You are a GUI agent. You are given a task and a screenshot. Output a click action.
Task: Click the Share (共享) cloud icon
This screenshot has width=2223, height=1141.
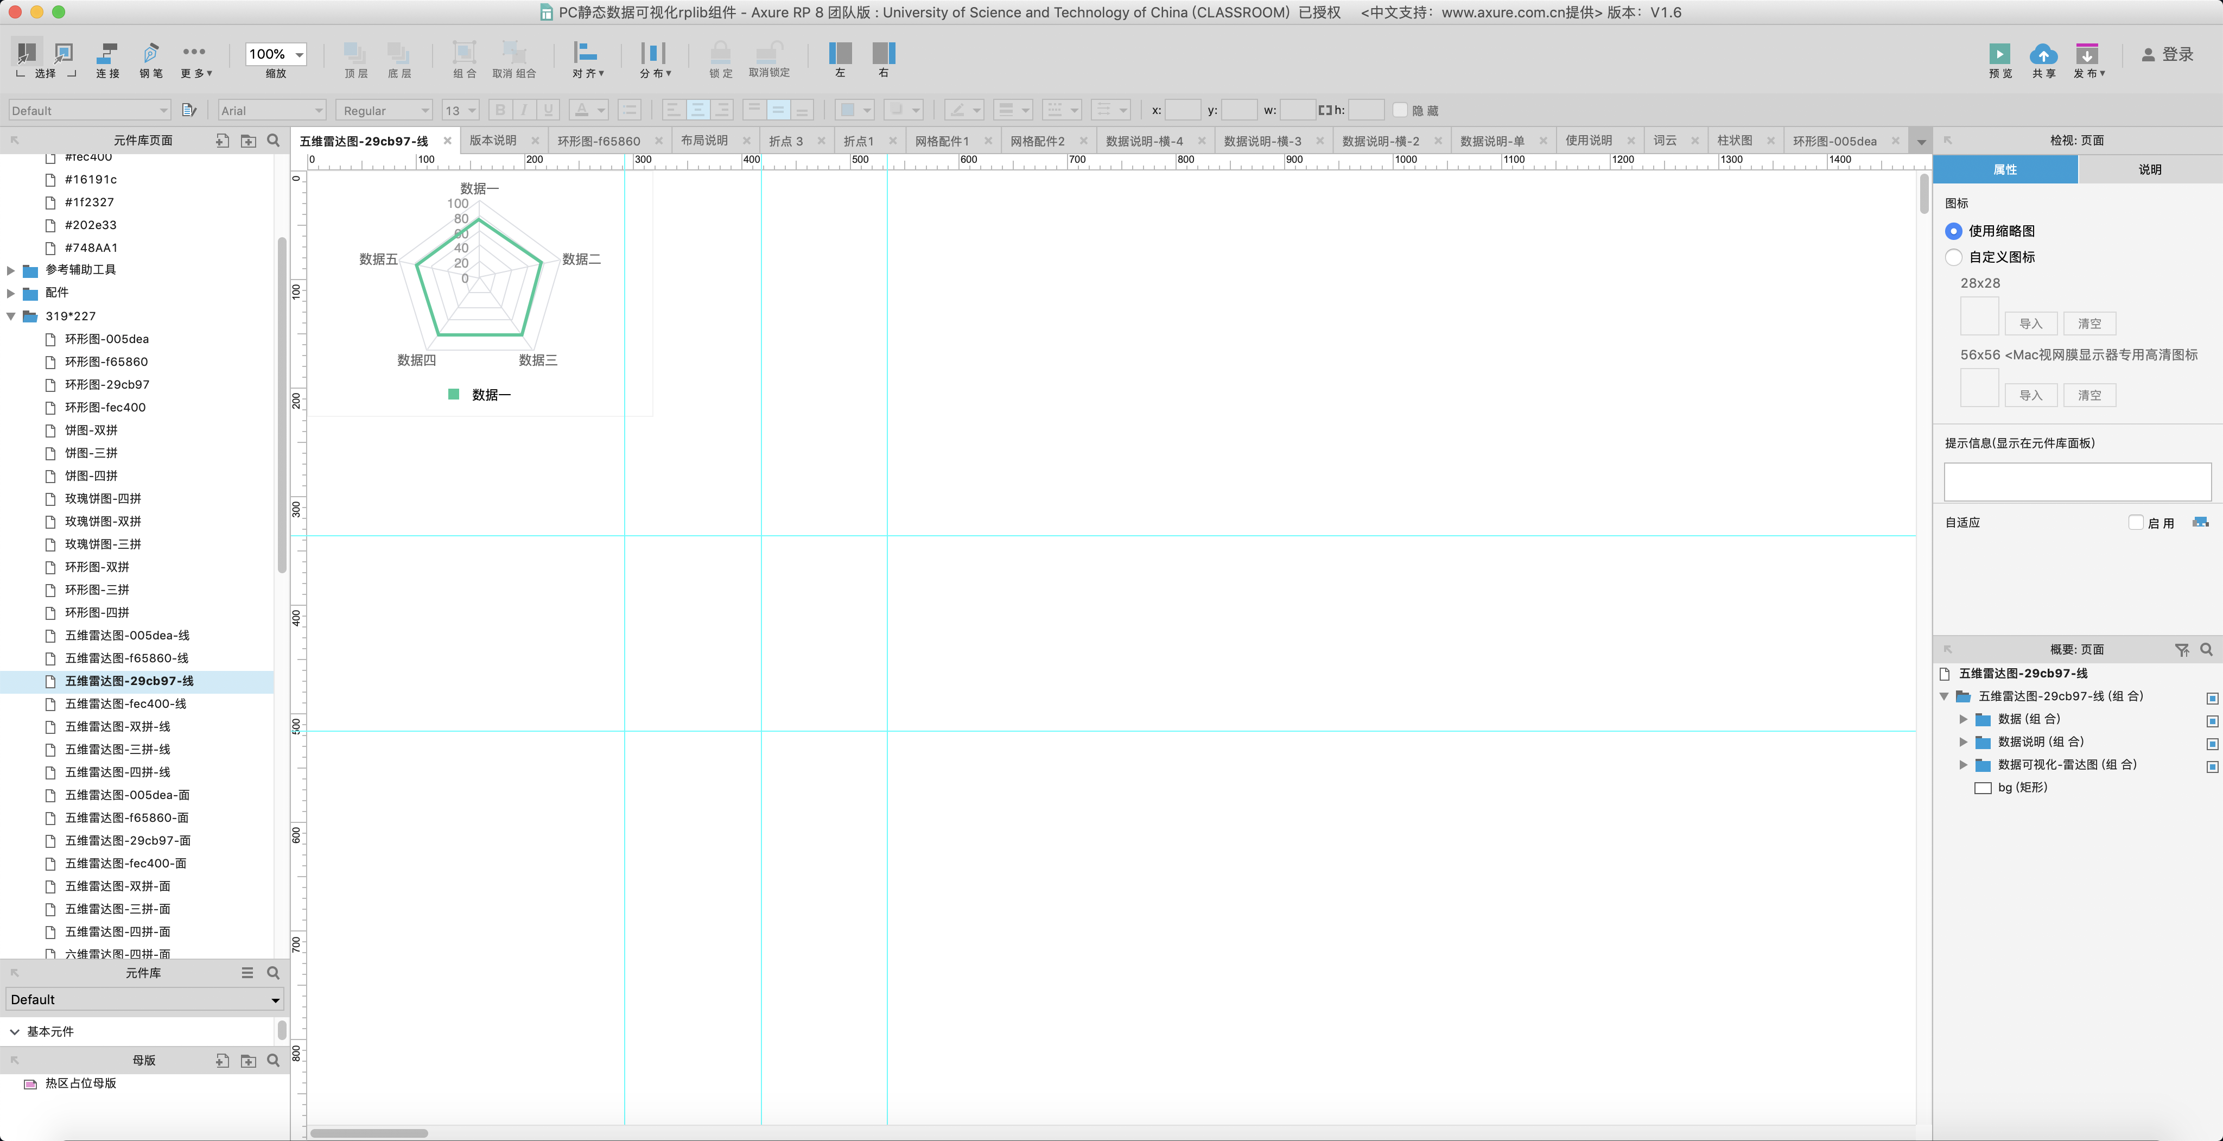coord(2043,54)
